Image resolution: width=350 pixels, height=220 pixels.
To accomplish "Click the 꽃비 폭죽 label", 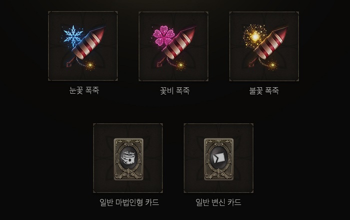I will (x=175, y=91).
